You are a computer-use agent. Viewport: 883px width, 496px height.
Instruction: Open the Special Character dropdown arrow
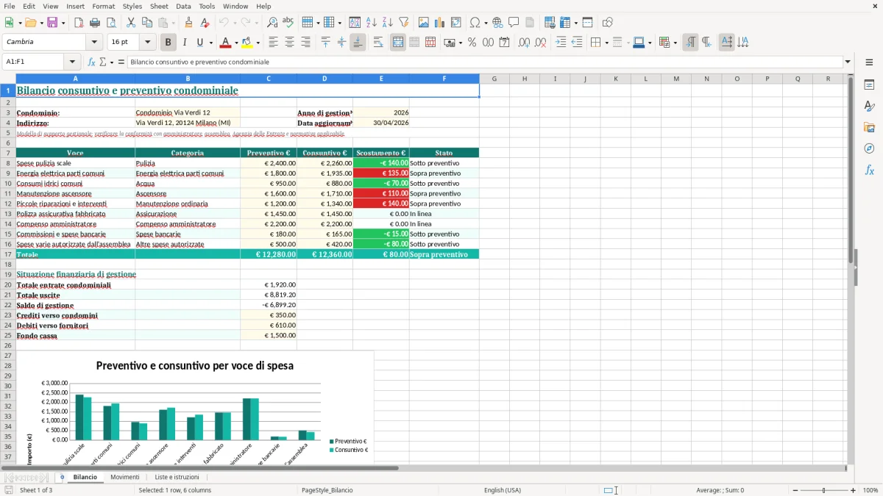pos(486,23)
